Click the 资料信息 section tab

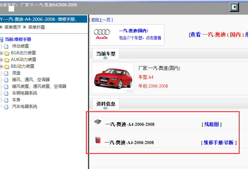coord(106,104)
